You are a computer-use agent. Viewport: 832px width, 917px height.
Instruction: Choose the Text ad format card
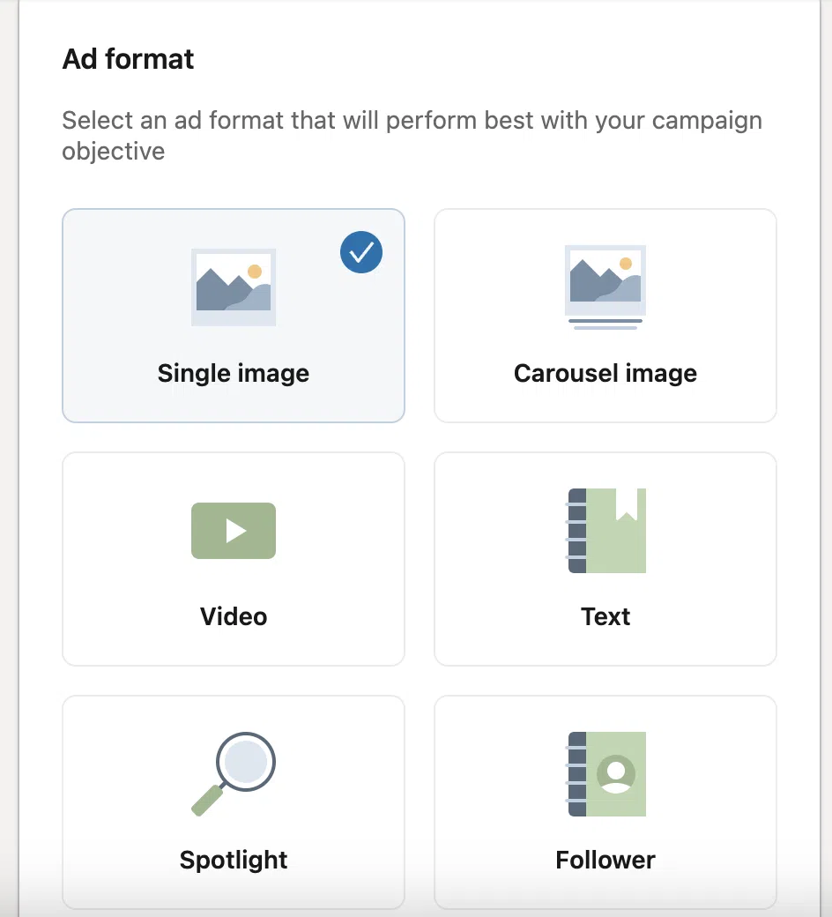click(x=605, y=558)
